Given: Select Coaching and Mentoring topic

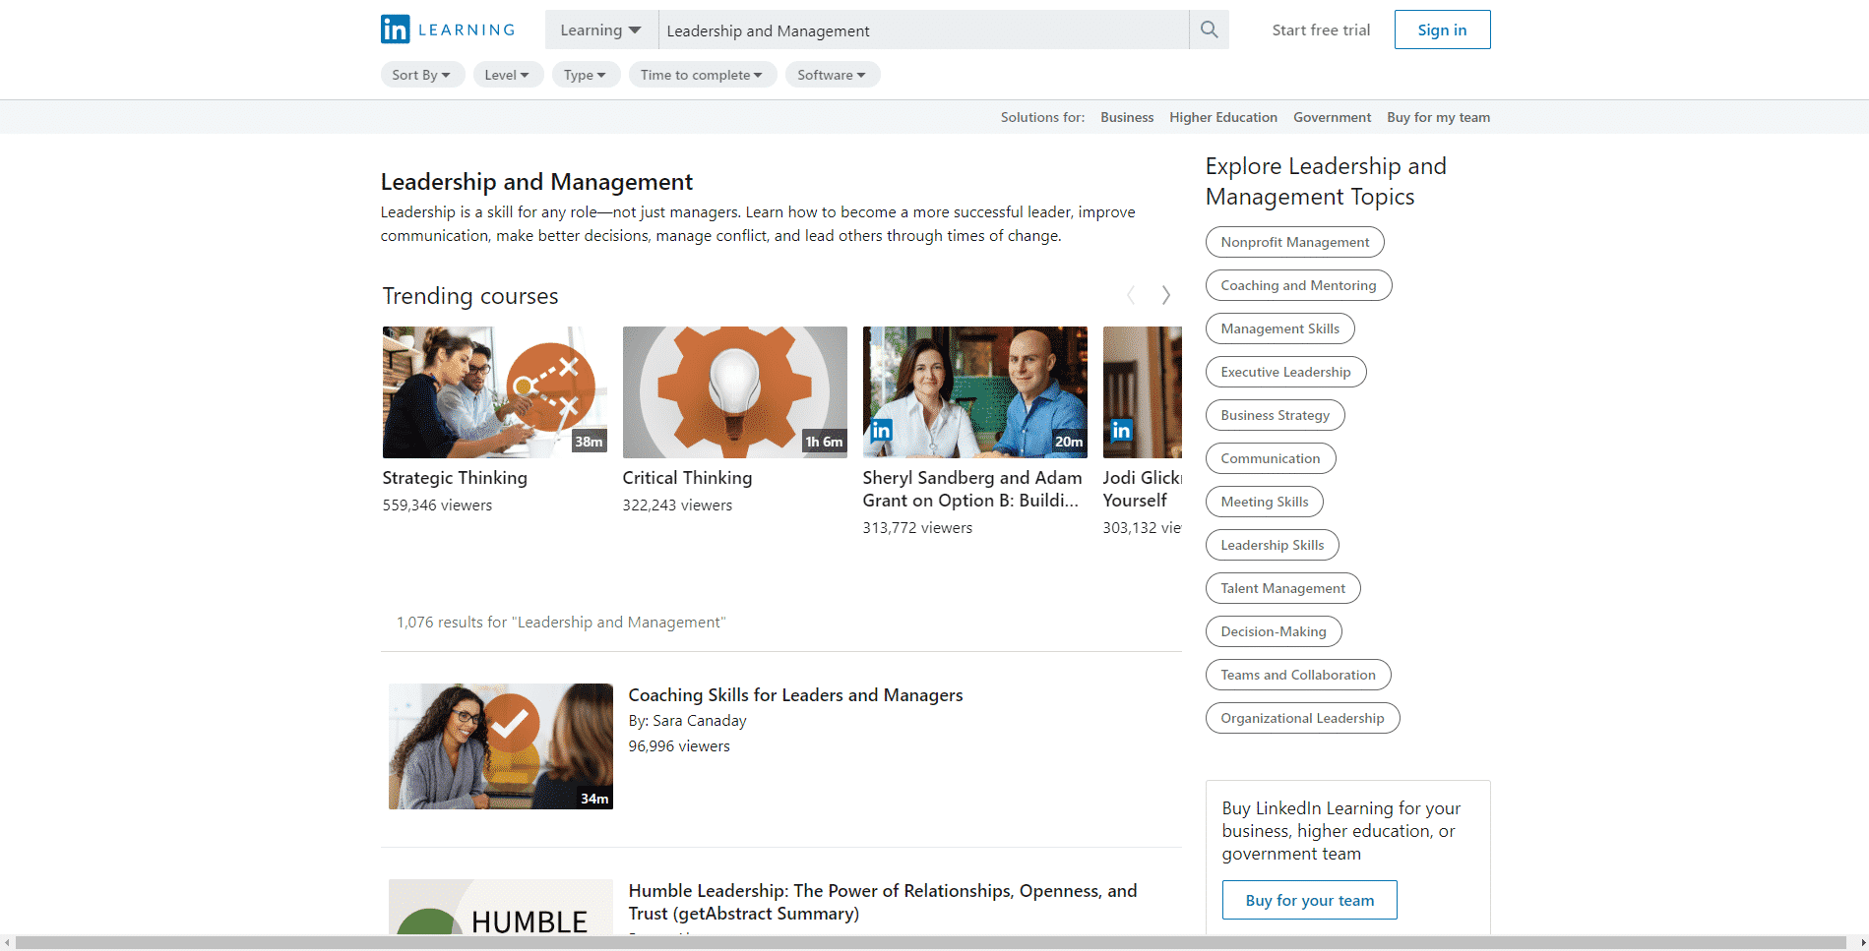Looking at the screenshot, I should tap(1298, 285).
